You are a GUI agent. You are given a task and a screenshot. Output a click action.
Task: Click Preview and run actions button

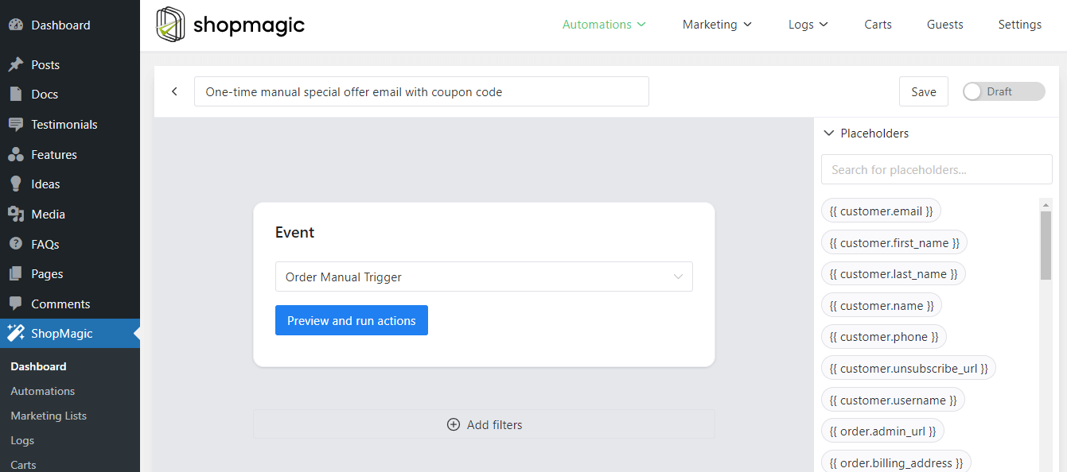[x=352, y=320]
